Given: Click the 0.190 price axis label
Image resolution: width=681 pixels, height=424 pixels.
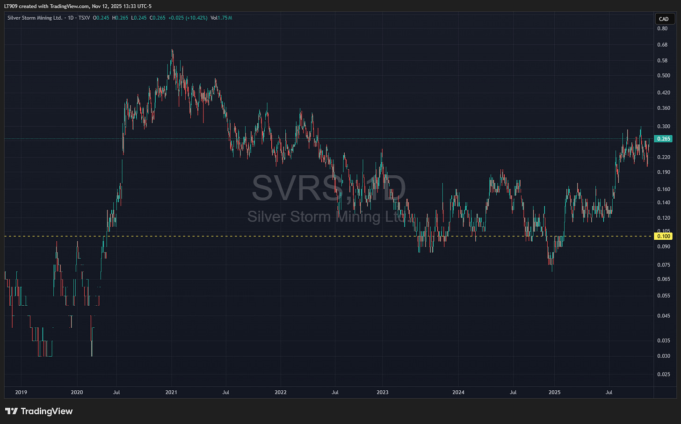Looking at the screenshot, I should pyautogui.click(x=664, y=172).
